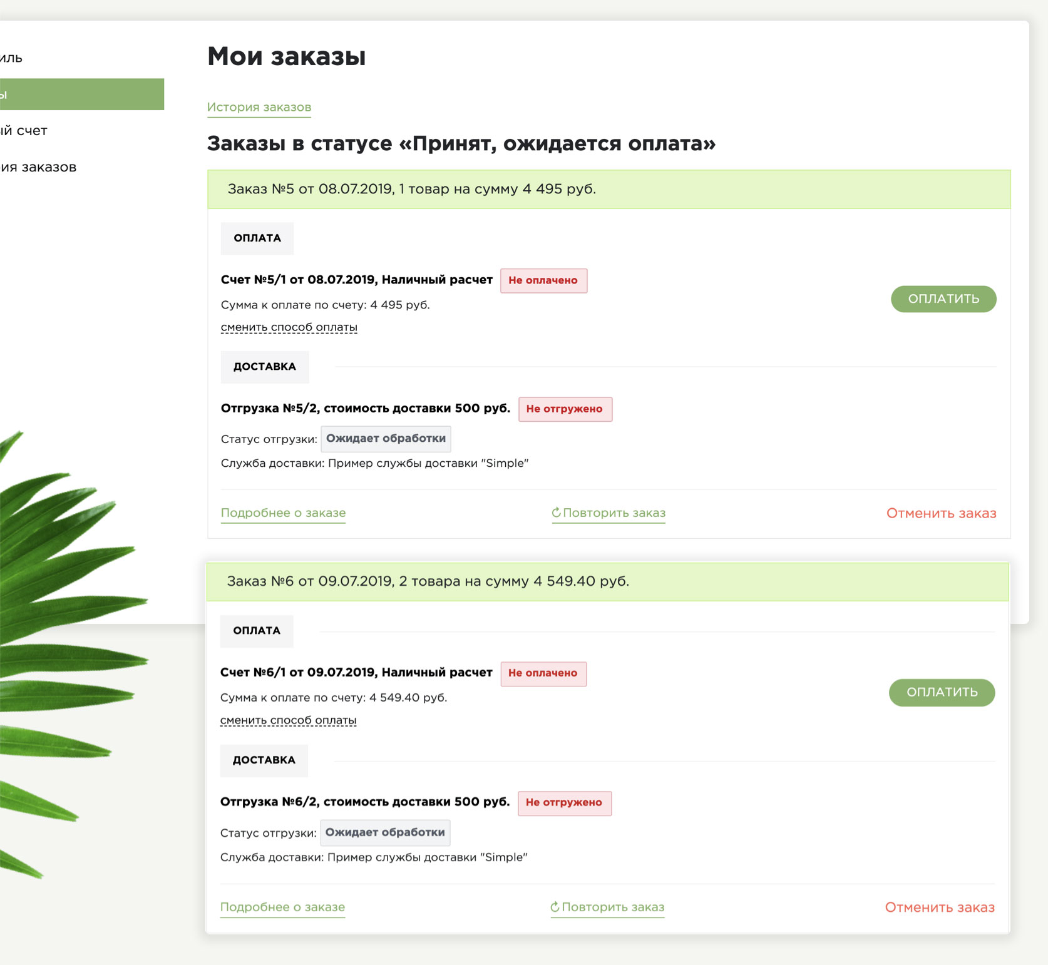Click Не оплачено badge on invoice №5/1
Viewport: 1048px width, 965px height.
543,280
